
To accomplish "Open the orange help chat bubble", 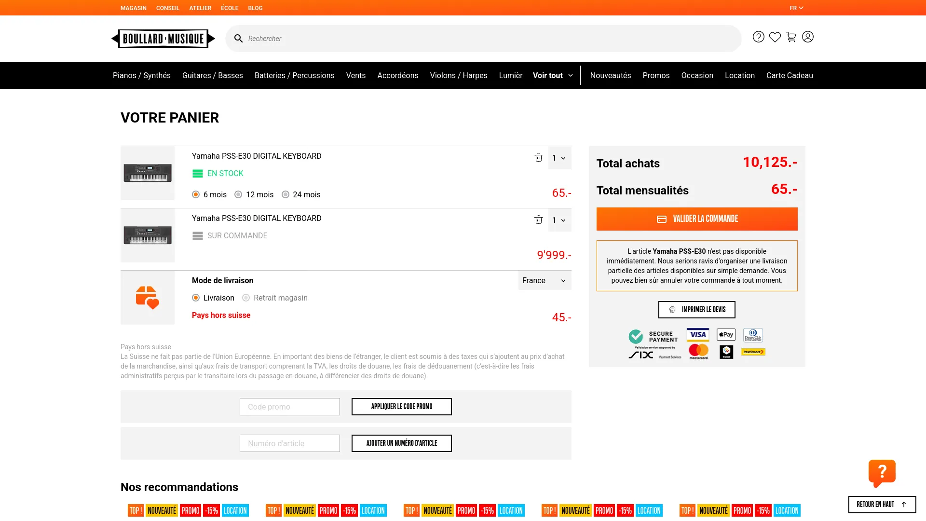I will [882, 473].
